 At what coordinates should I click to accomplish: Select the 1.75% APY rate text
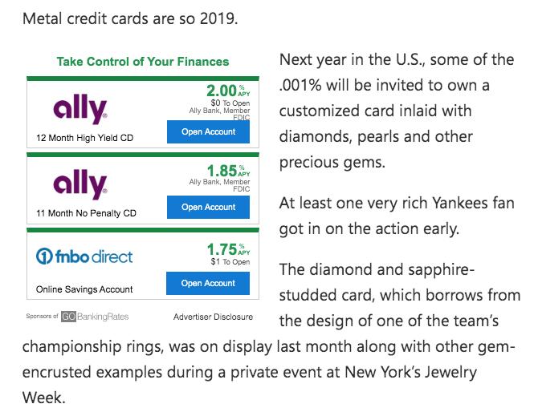pyautogui.click(x=228, y=249)
